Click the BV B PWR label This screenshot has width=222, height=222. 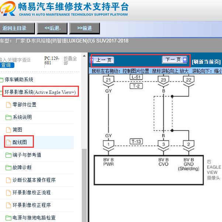[108, 162]
